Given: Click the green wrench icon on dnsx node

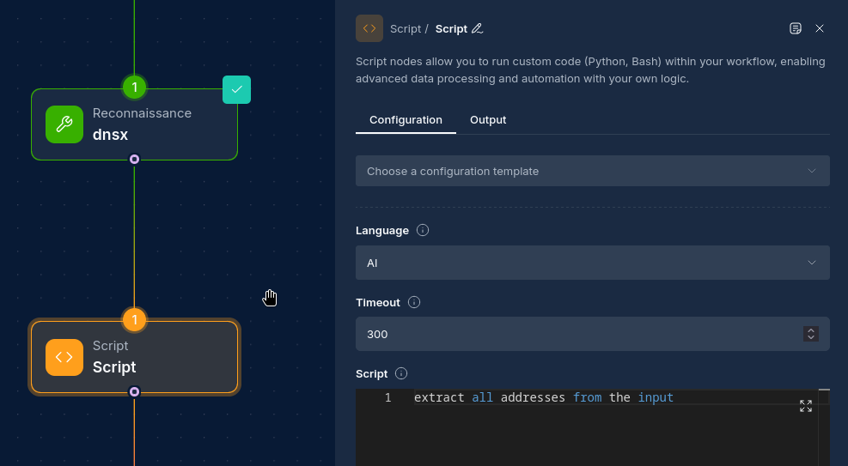Looking at the screenshot, I should pyautogui.click(x=64, y=124).
